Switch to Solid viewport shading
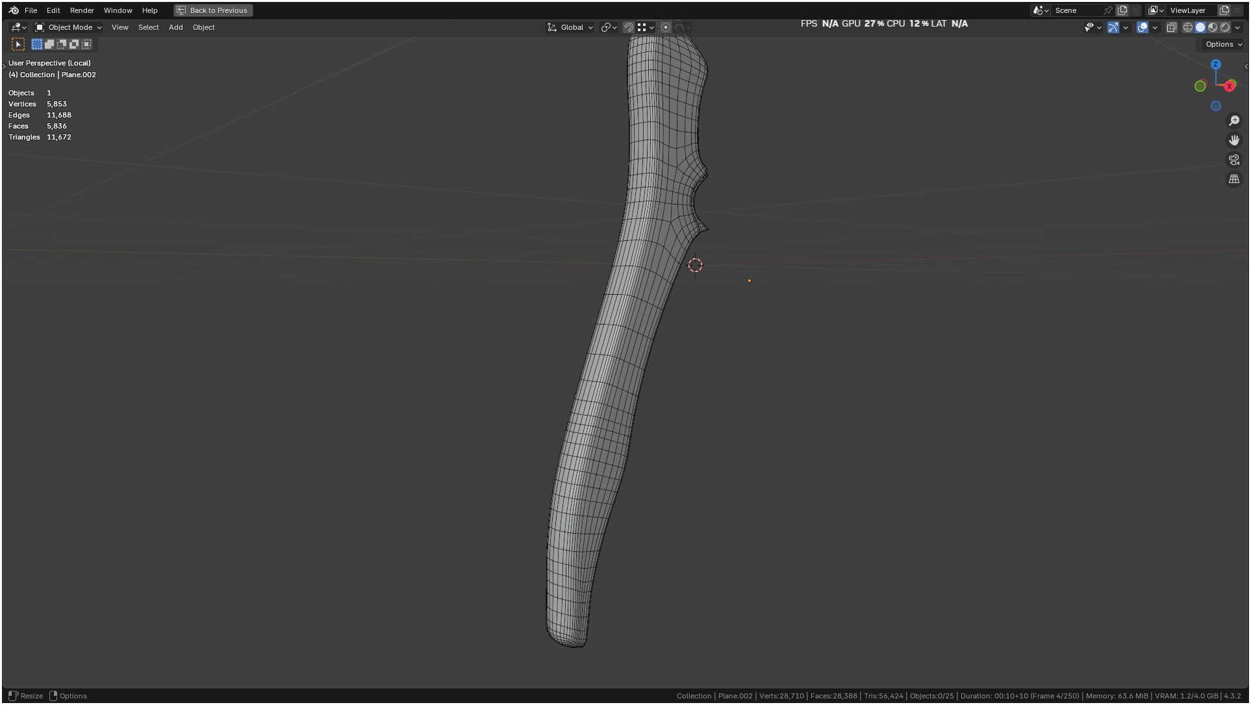The width and height of the screenshot is (1251, 705). [x=1200, y=27]
